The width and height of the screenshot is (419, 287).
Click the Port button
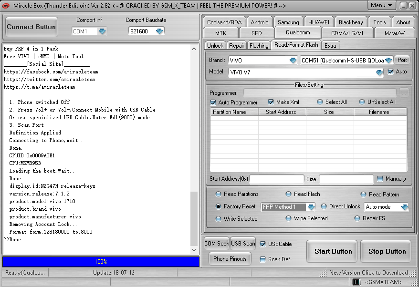(x=402, y=60)
